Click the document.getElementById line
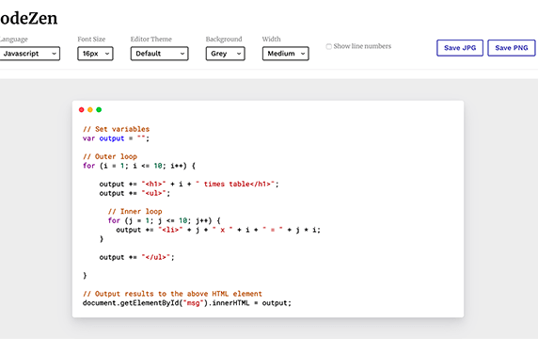This screenshot has height=339, width=538. click(187, 303)
